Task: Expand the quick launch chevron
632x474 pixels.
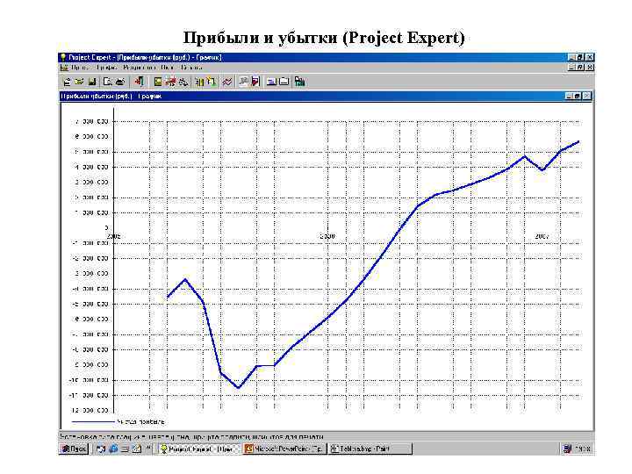Action: click(148, 448)
